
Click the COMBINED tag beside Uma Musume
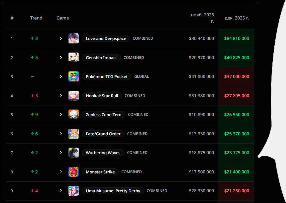[x=157, y=191]
